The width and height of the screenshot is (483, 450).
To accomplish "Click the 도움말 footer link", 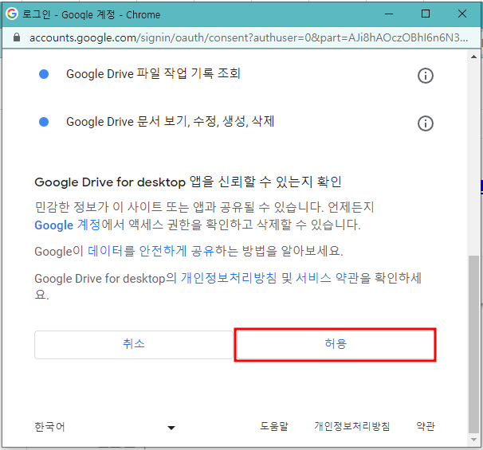I will click(x=274, y=426).
